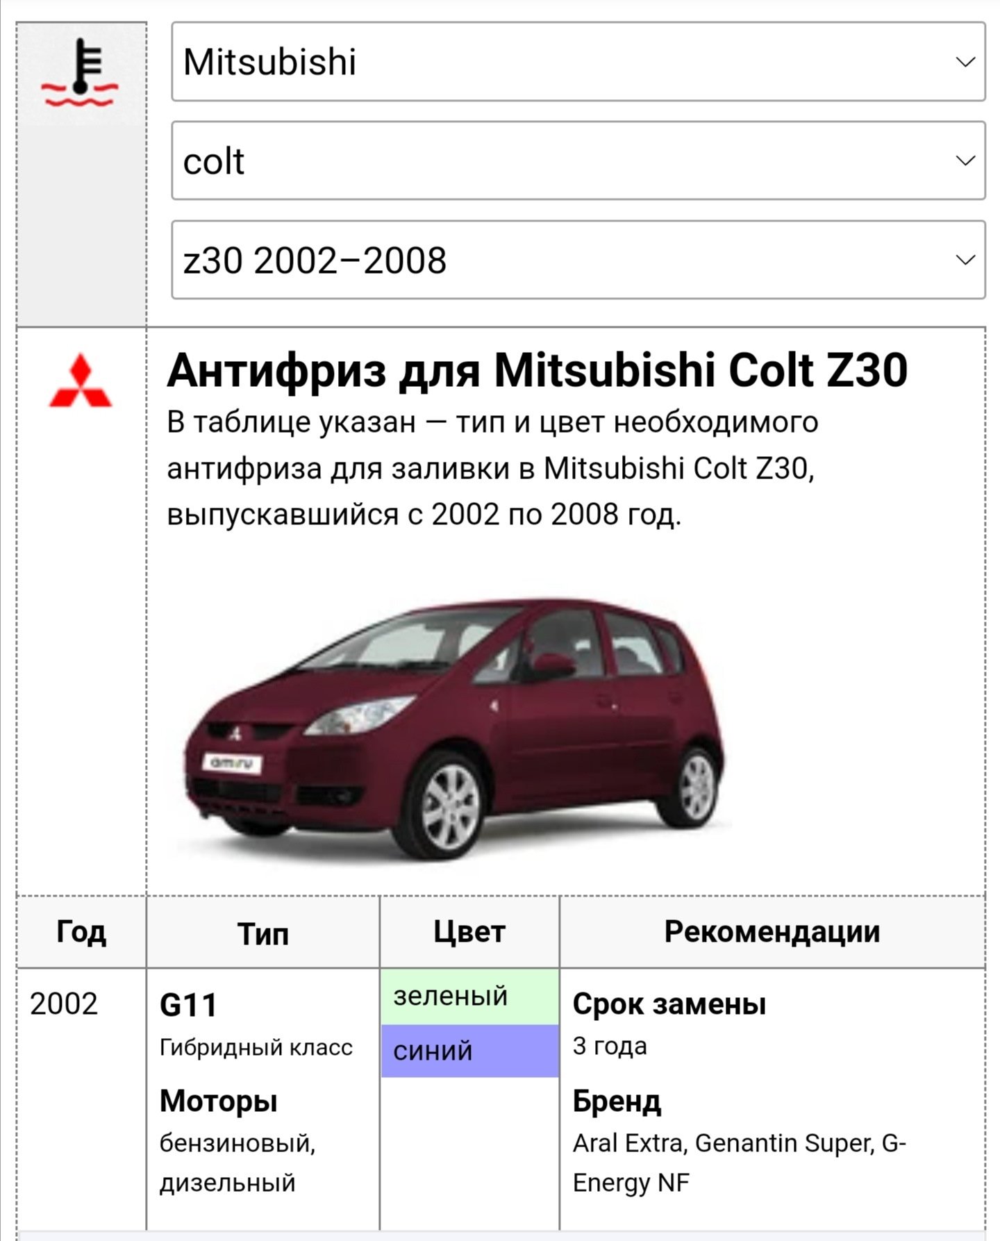Click the 'Бренд' heading in recommendations
Screen dimensions: 1000x1241
617,1101
